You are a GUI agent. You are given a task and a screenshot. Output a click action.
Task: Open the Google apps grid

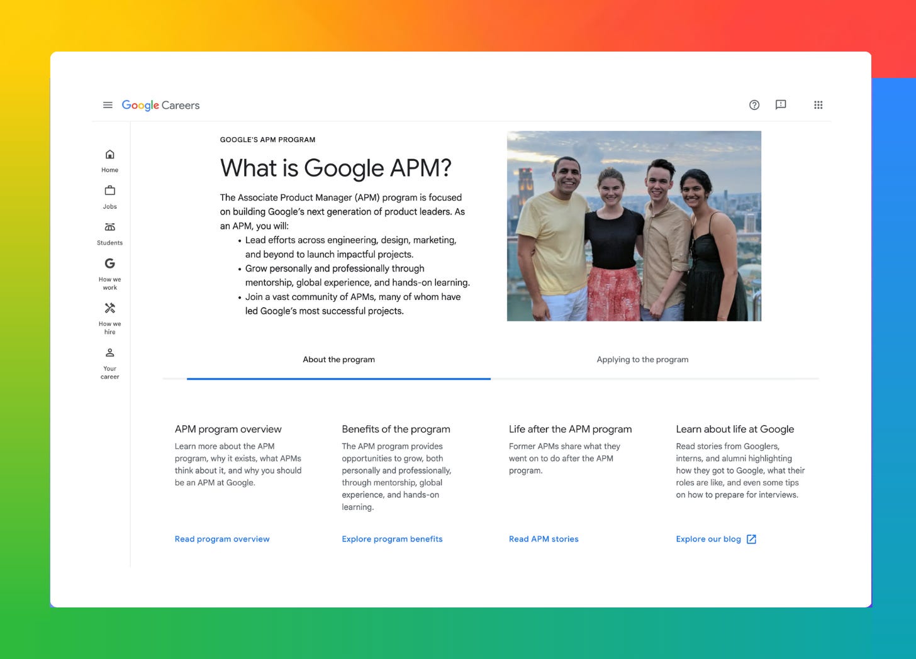pos(818,105)
